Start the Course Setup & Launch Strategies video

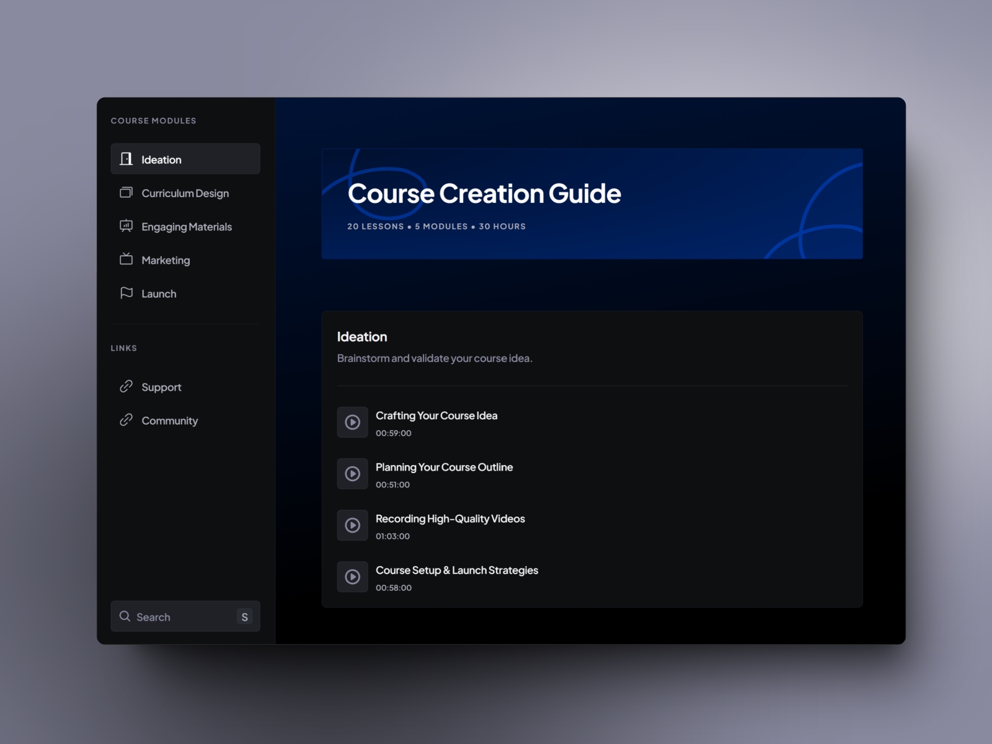(x=352, y=577)
